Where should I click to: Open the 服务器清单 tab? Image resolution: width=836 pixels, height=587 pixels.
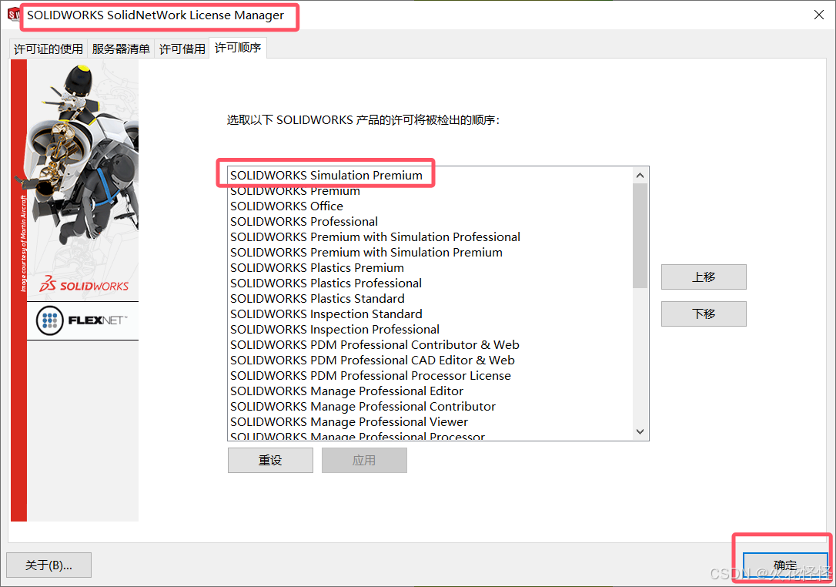pos(121,49)
